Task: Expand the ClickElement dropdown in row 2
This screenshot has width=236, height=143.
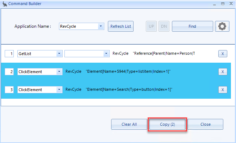Action: tap(59, 72)
